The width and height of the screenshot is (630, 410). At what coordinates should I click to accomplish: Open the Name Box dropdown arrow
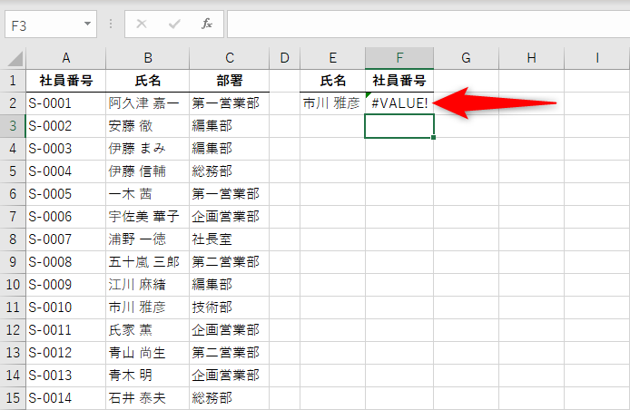[x=87, y=24]
